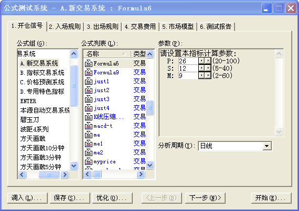Image resolution: width=299 pixels, height=211 pixels.
Task: Click the formula group horizontal scrollbar thumb
Action: point(49,174)
